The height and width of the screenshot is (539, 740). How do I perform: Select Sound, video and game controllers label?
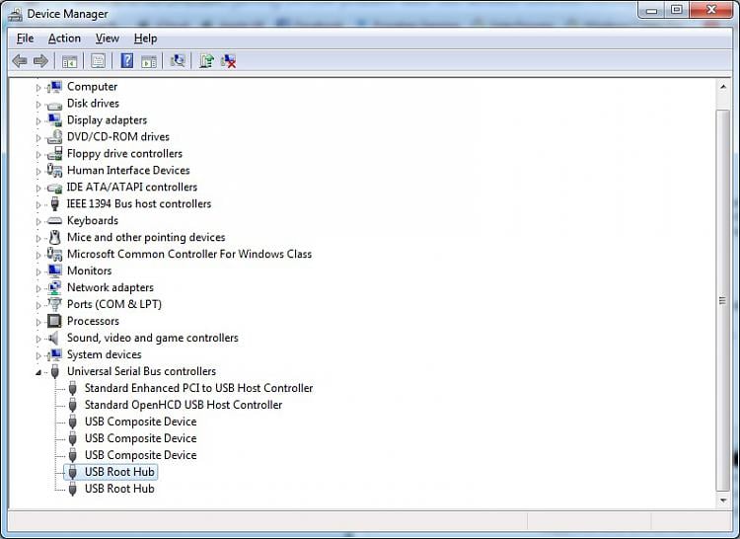click(152, 338)
